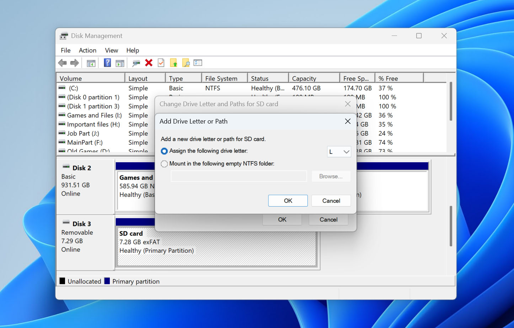The image size is (514, 328).
Task: Click the drive connection toolbar icon
Action: pyautogui.click(x=136, y=63)
